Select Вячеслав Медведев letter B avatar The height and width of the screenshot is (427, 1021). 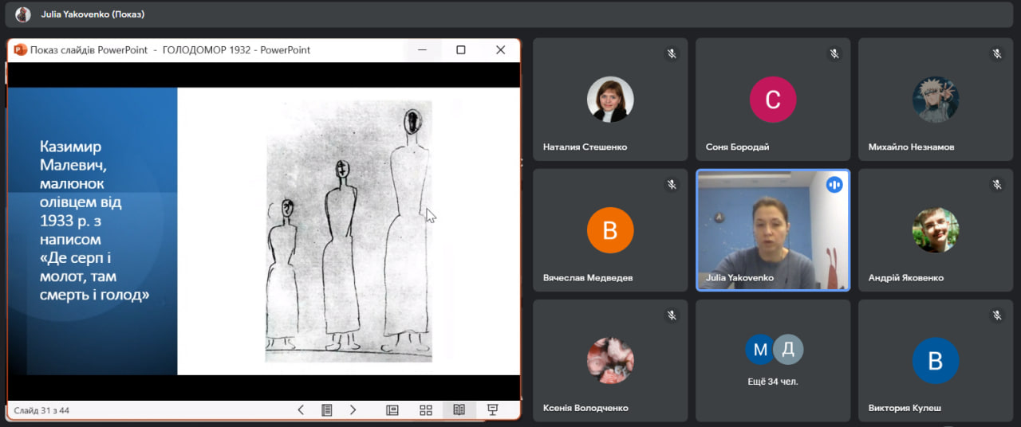click(610, 230)
